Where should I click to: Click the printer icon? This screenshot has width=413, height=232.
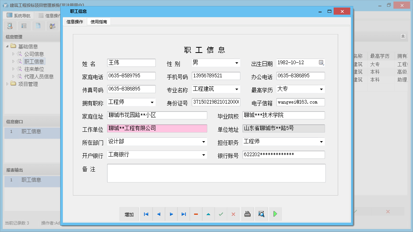(x=247, y=214)
